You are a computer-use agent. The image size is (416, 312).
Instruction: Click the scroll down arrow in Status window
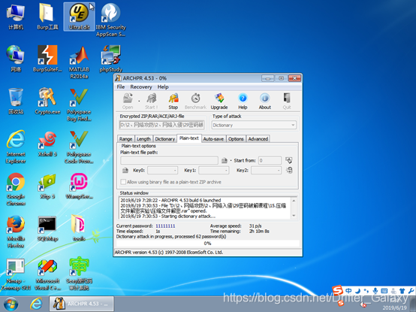click(x=294, y=216)
